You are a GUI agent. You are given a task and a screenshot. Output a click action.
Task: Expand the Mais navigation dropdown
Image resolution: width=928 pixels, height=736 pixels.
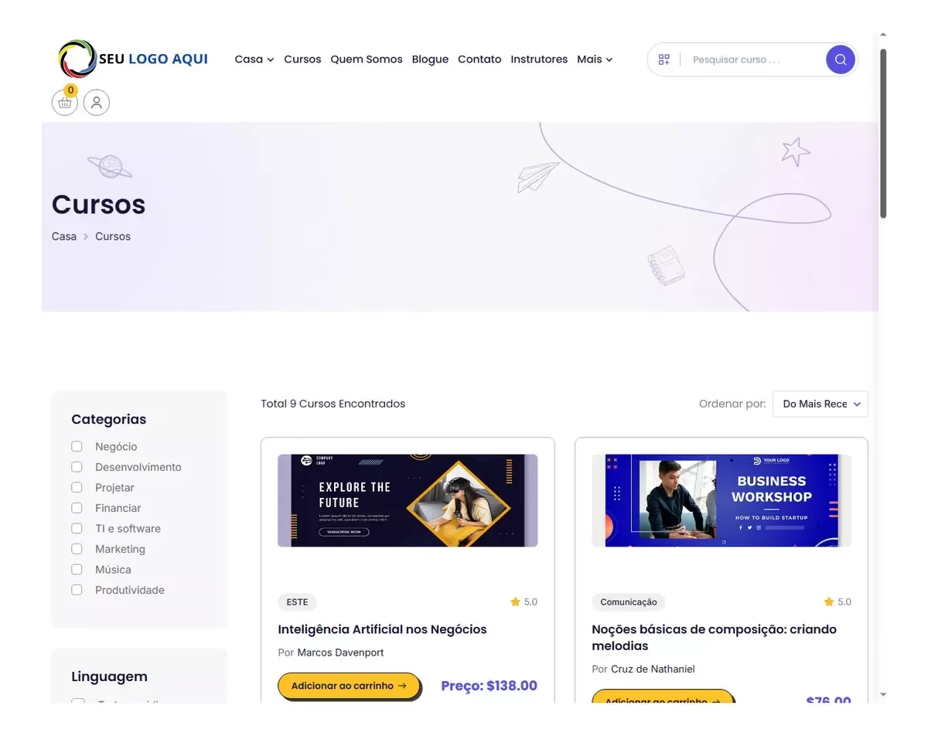tap(595, 60)
